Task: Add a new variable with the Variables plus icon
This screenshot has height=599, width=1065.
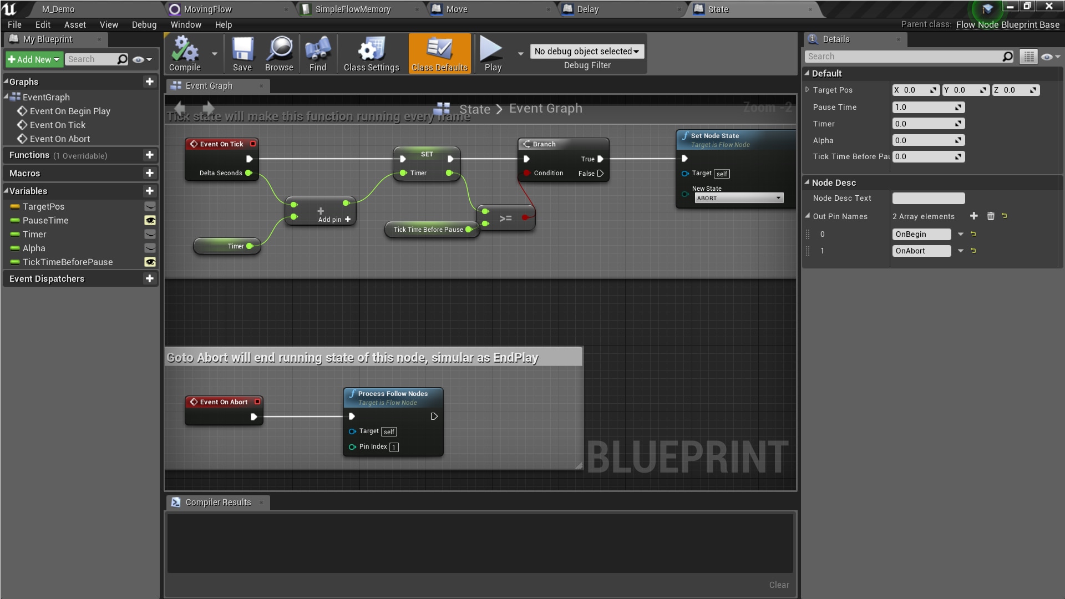Action: pos(150,191)
